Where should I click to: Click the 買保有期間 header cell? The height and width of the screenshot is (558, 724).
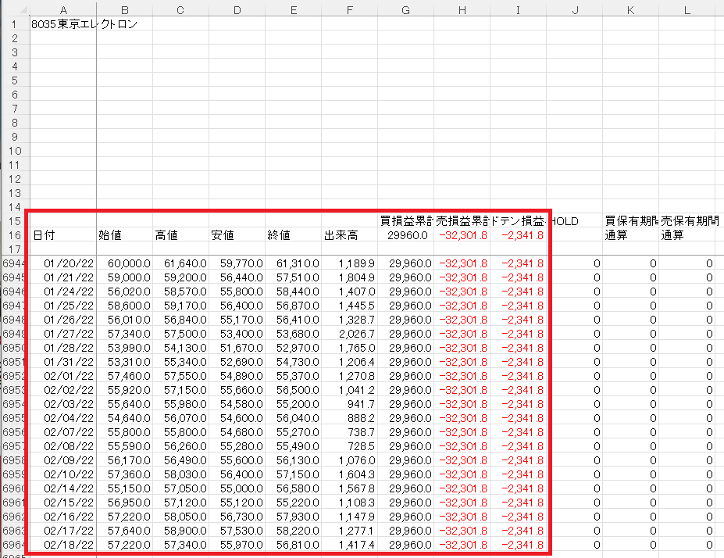pos(631,221)
